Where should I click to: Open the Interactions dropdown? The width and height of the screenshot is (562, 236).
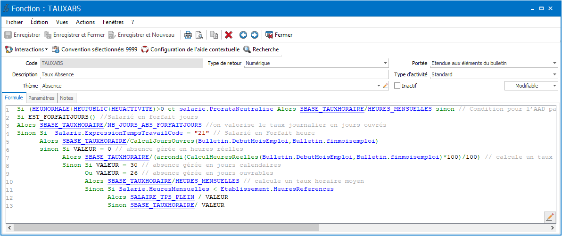26,49
